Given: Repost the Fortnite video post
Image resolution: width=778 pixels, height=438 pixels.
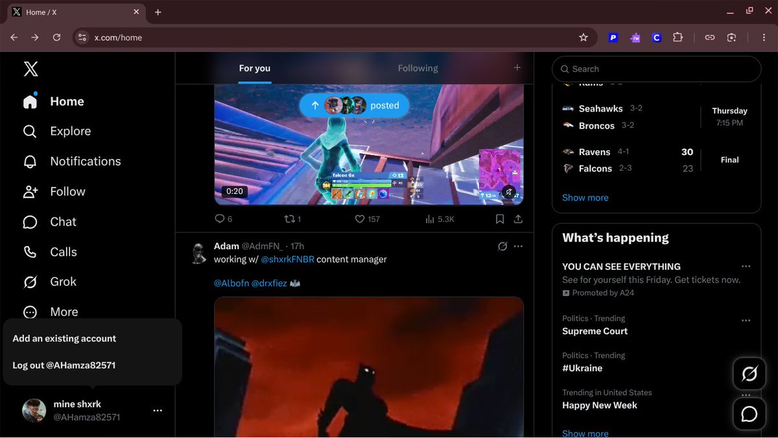Looking at the screenshot, I should pyautogui.click(x=292, y=219).
